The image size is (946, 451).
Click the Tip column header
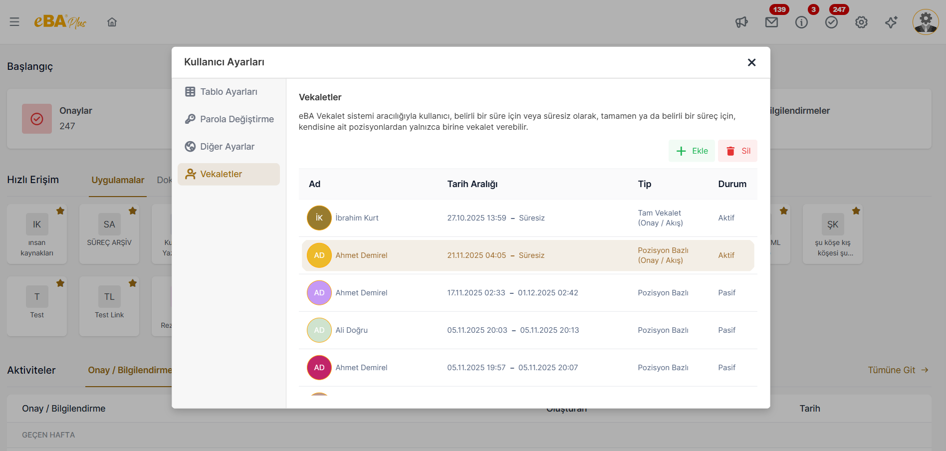(x=645, y=184)
